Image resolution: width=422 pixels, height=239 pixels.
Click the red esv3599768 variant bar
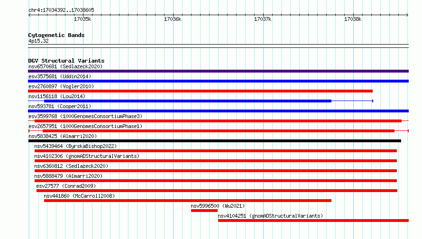pos(218,121)
